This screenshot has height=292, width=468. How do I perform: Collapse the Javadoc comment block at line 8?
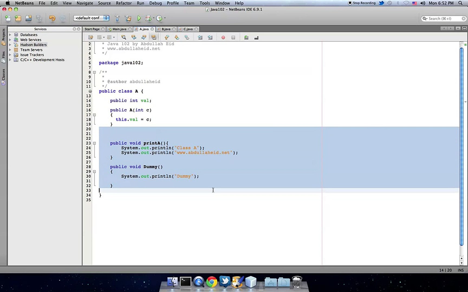(94, 72)
